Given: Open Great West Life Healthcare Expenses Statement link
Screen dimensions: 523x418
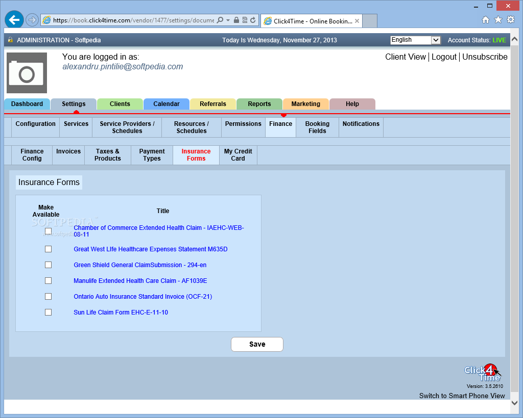Looking at the screenshot, I should (x=151, y=249).
